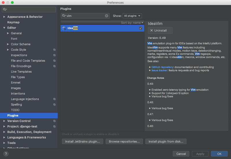
Task: Open the Sort by: name dropdown
Action: 132,23
